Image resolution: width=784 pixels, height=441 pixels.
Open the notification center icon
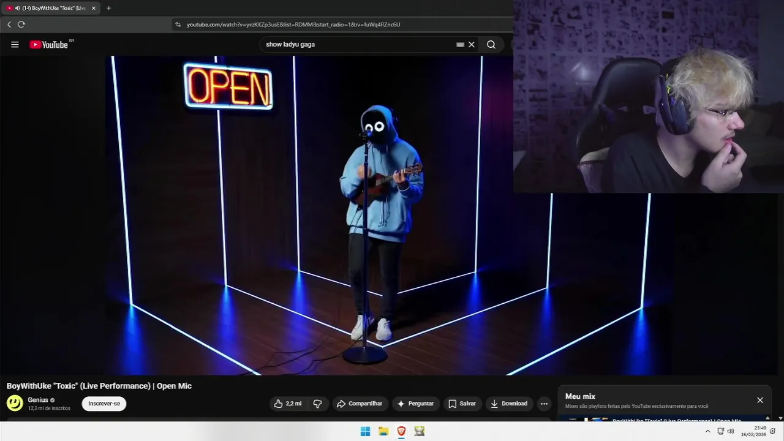[774, 431]
